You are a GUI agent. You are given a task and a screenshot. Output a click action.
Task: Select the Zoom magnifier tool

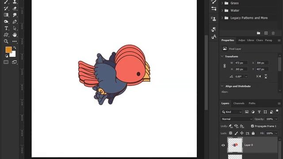(x=6, y=41)
